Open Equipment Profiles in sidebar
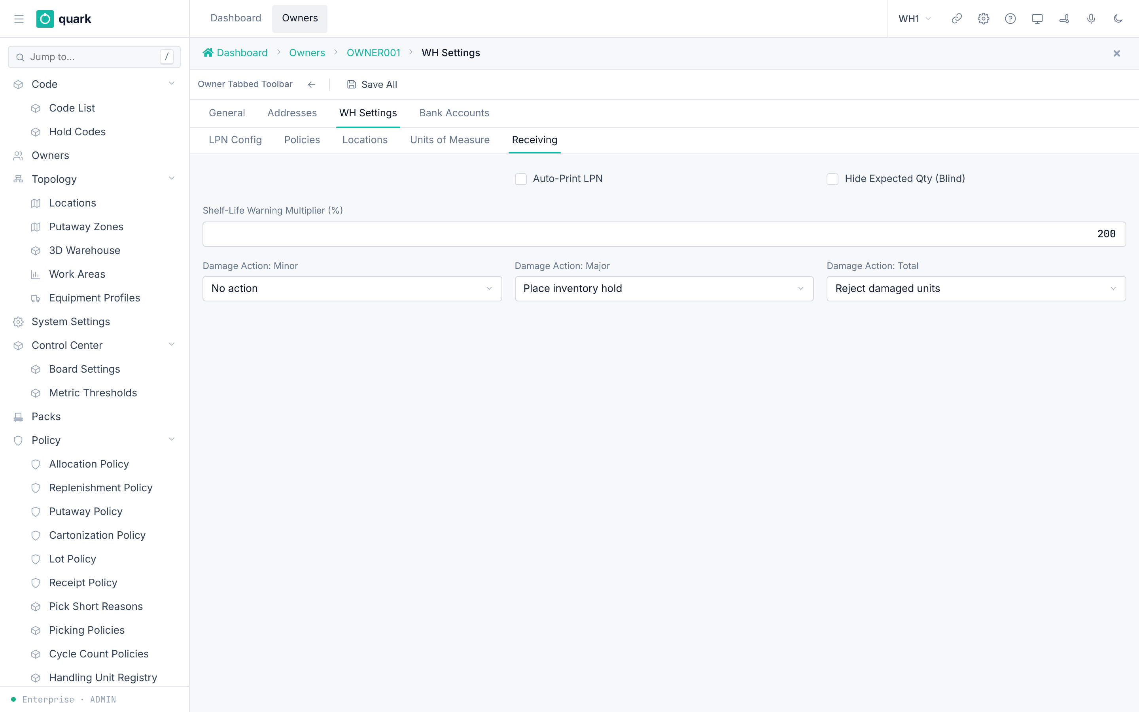The image size is (1139, 712). click(95, 297)
